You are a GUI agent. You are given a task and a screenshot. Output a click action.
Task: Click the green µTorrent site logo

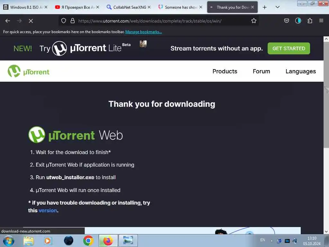pos(28,71)
